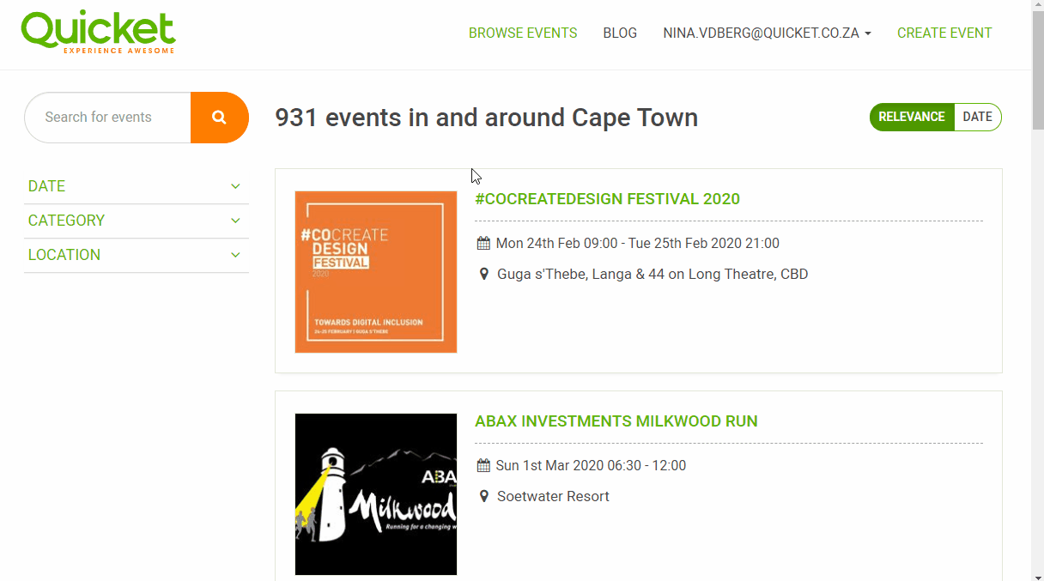Expand the DATE filter

point(137,186)
